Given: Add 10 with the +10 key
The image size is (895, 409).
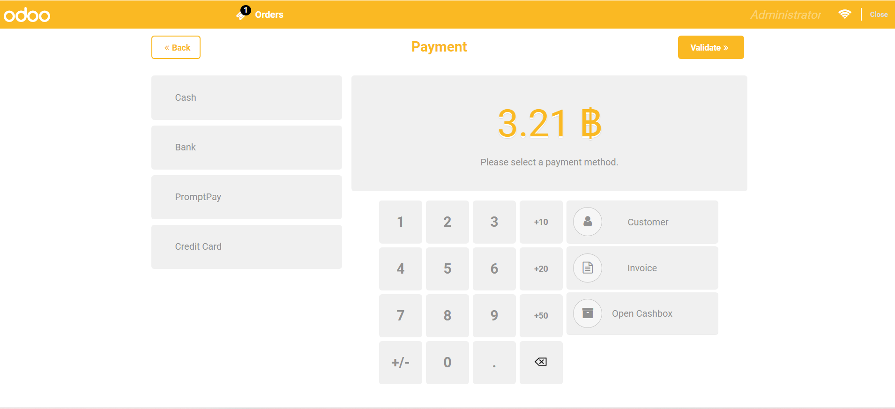Looking at the screenshot, I should [x=541, y=222].
